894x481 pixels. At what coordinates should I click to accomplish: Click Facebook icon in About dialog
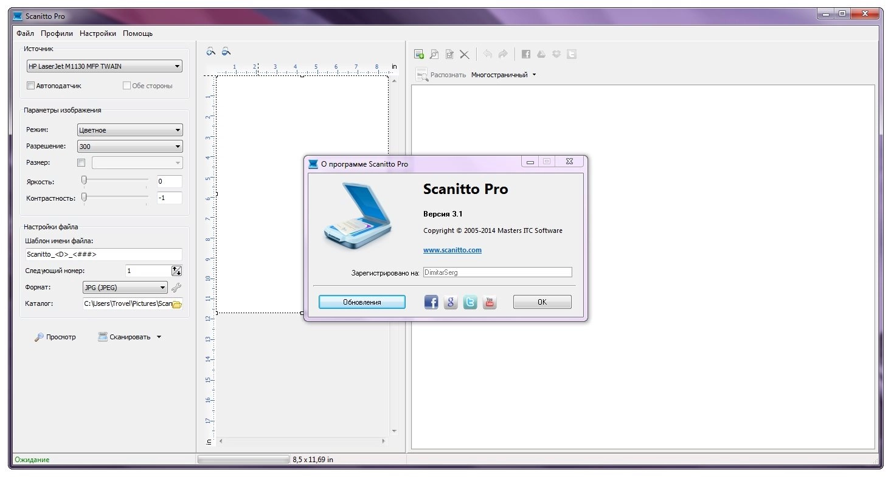pyautogui.click(x=431, y=302)
